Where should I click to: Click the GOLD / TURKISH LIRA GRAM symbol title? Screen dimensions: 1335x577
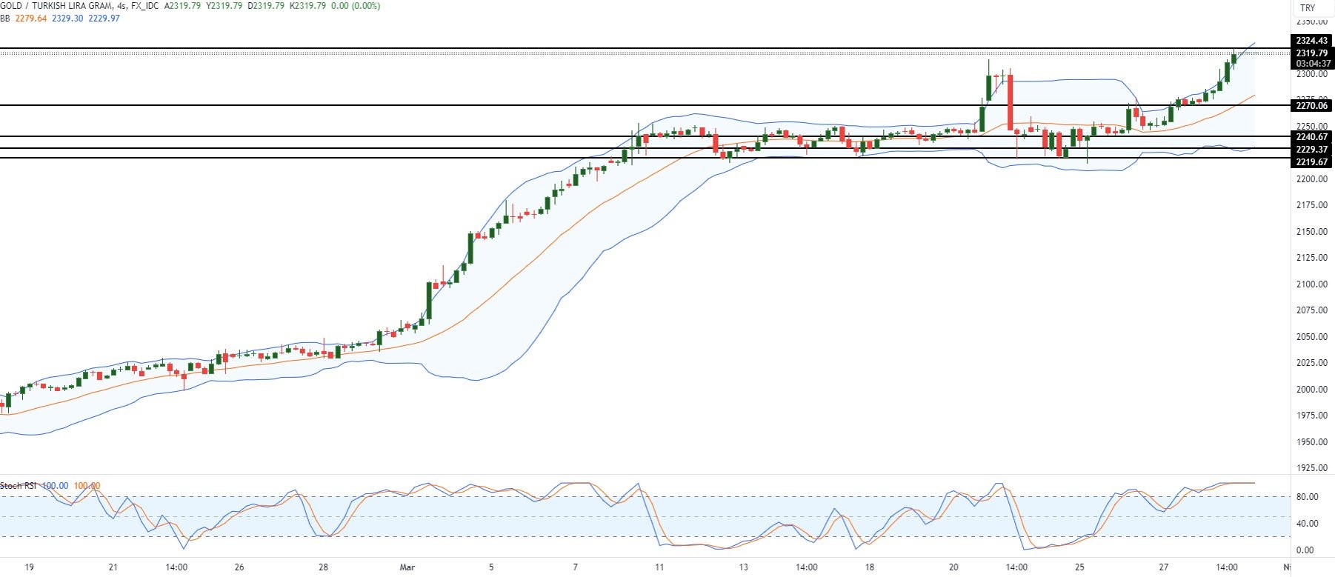[x=55, y=6]
